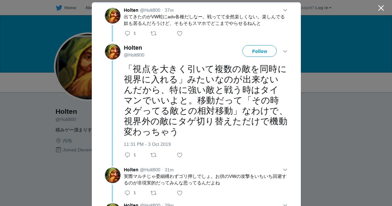Viewport: 392px width, 206px height.
Task: Retweet the main 11:31 PM tweet
Action: 154,155
